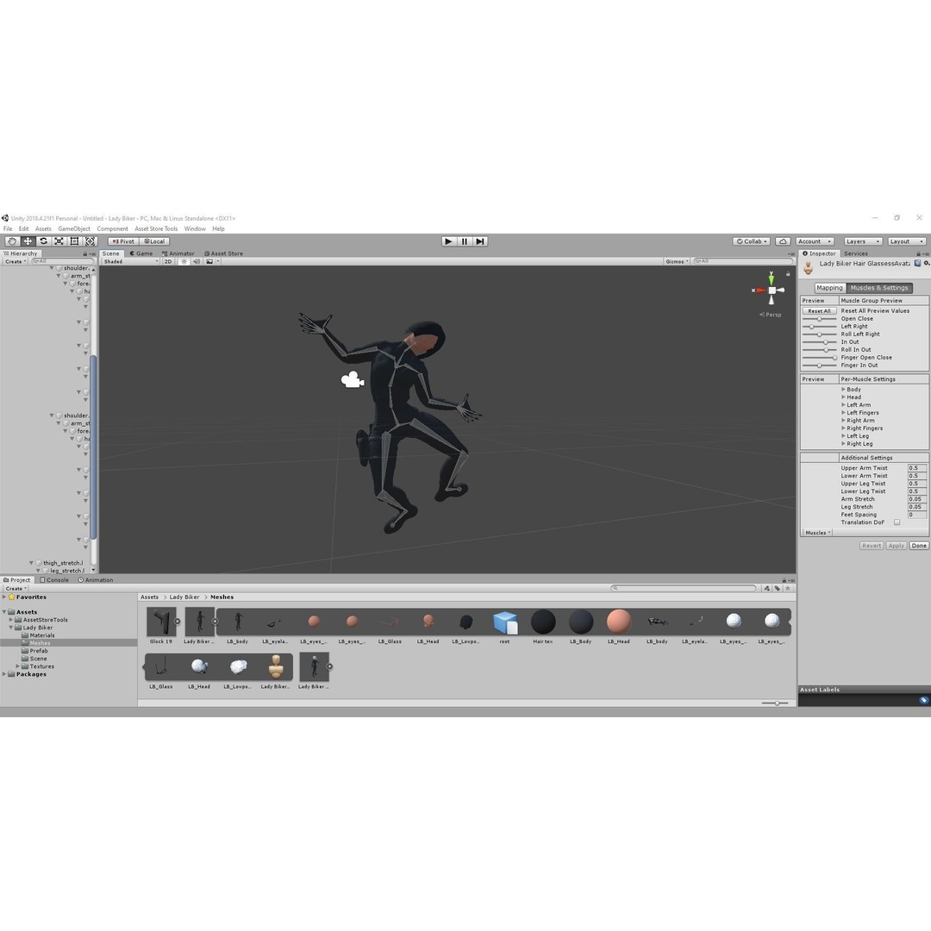
Task: Click the Pause button
Action: tap(465, 241)
